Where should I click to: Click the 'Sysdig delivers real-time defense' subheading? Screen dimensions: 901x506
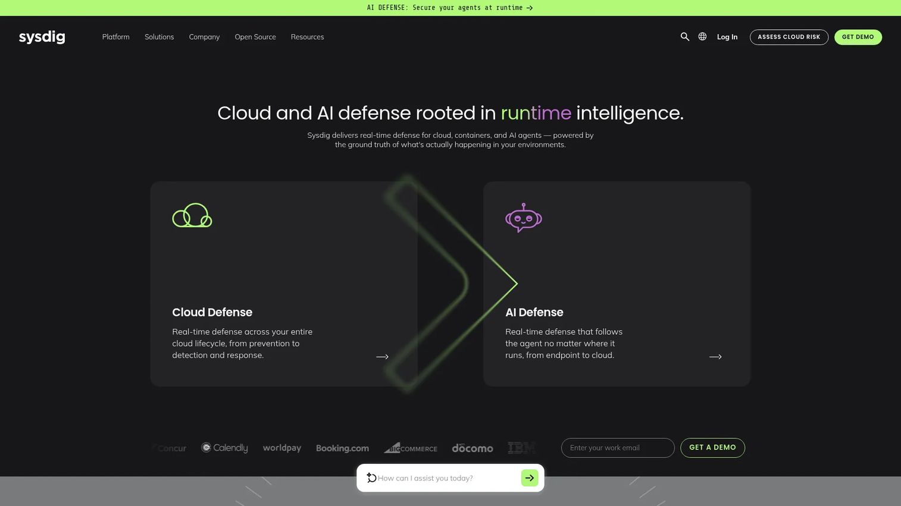tap(450, 140)
